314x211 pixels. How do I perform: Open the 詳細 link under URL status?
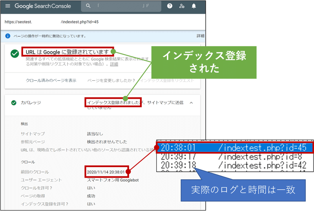click(x=114, y=64)
